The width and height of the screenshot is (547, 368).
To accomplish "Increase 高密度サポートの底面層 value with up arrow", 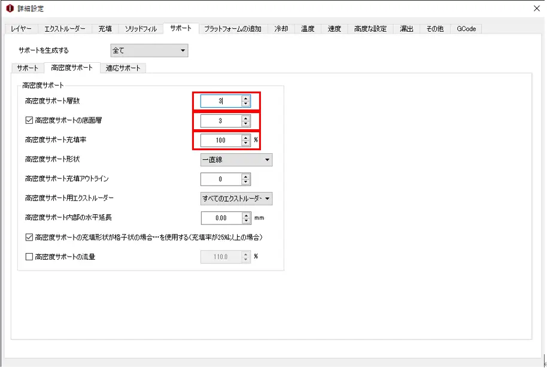I will pyautogui.click(x=245, y=118).
